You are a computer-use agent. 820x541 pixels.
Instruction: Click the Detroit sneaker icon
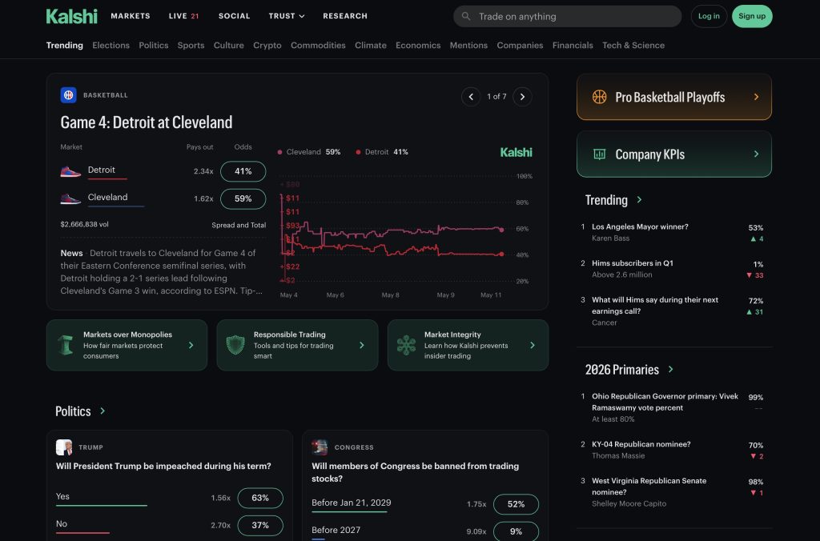[70, 171]
